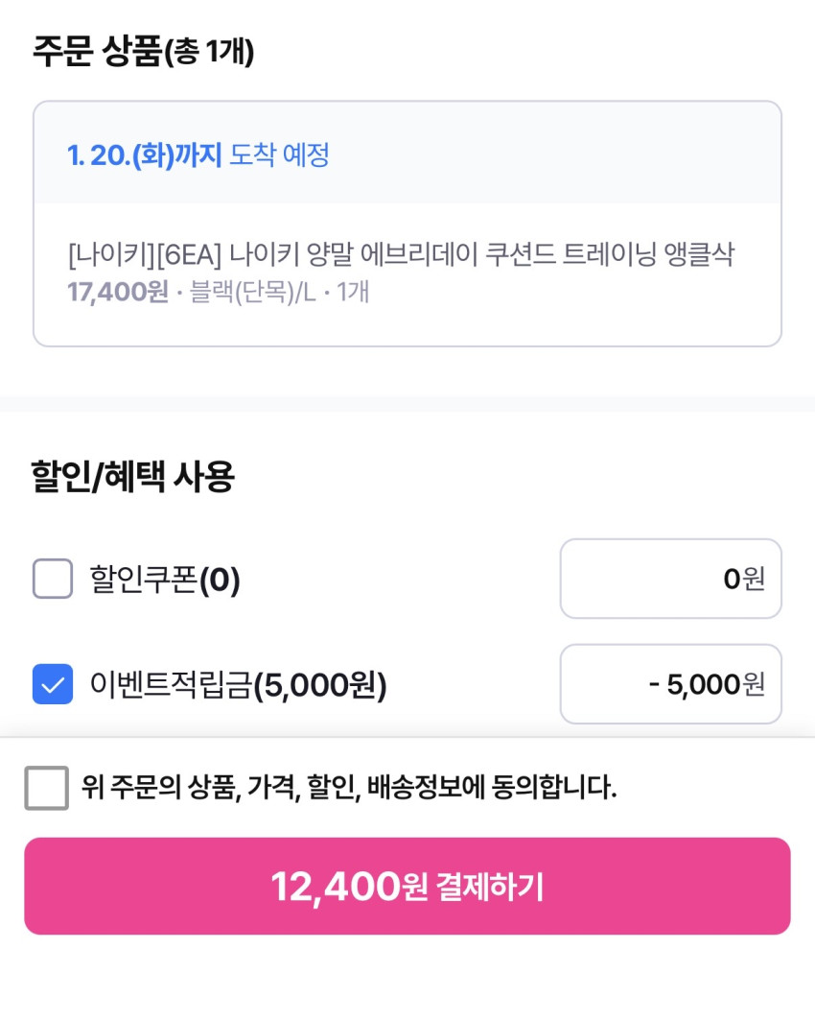The image size is (815, 1020).
Task: Click the - 5,000원 discount value
Action: pos(707,684)
